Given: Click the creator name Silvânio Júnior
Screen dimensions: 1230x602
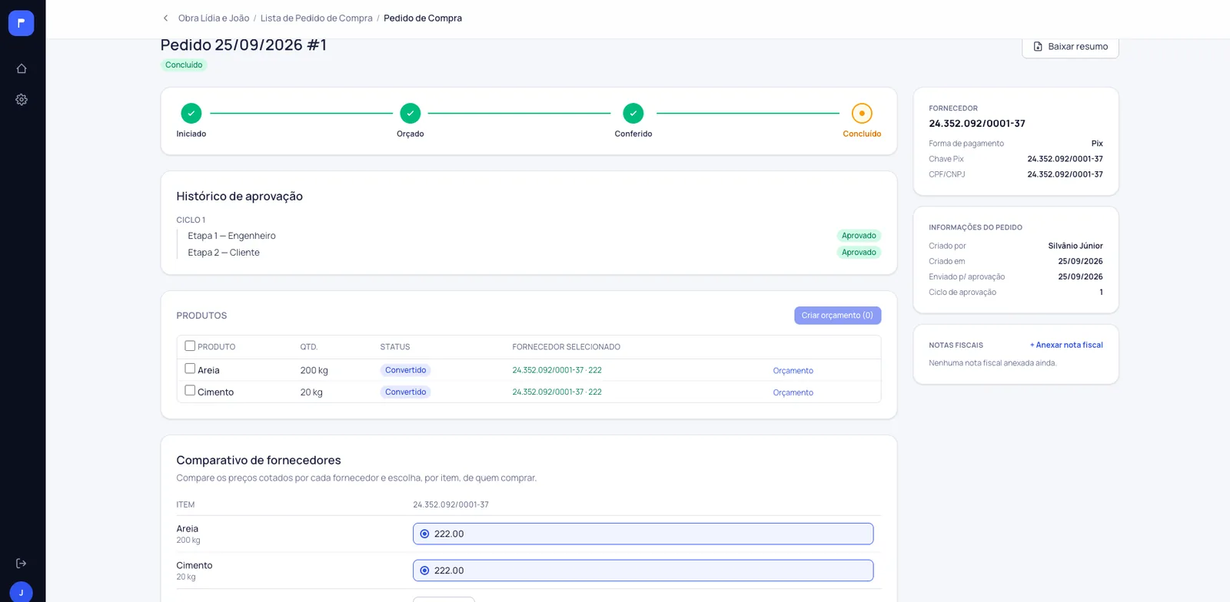Looking at the screenshot, I should (x=1075, y=246).
